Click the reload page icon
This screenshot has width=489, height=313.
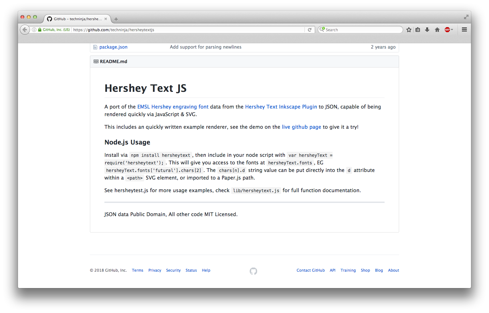tap(309, 30)
